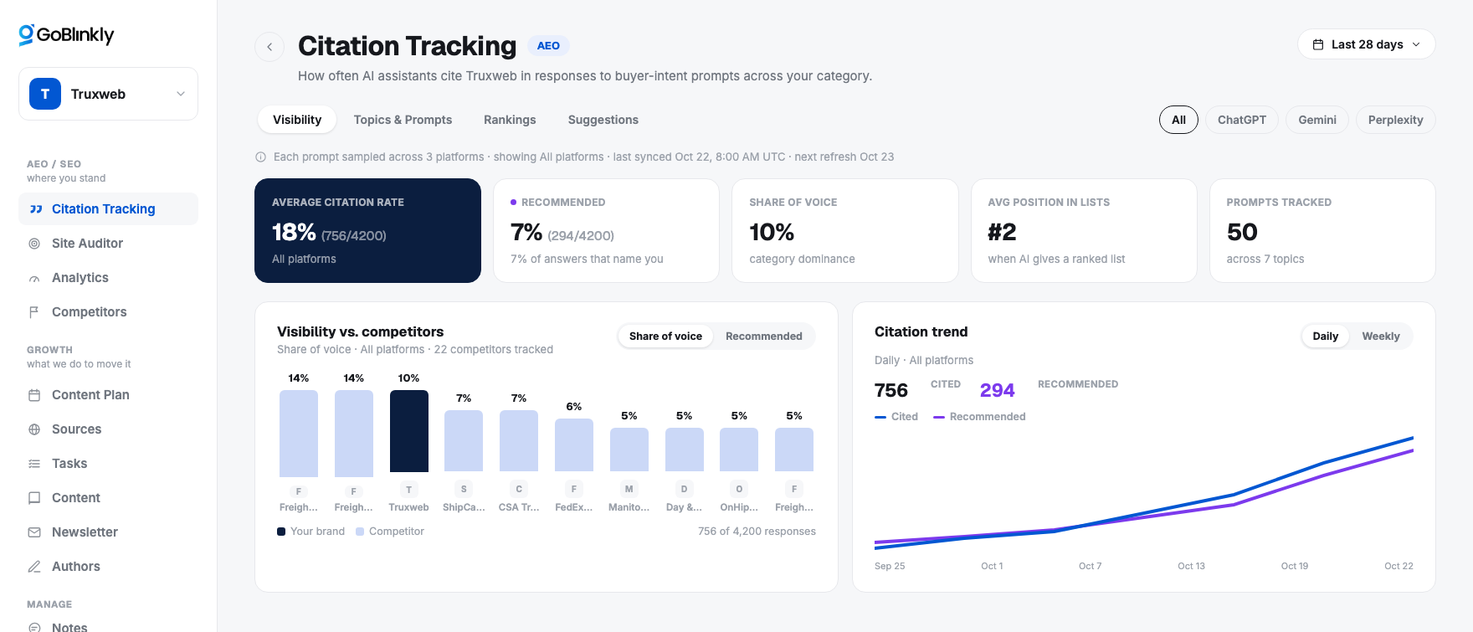Click the T badge under Truxweb bar
The width and height of the screenshot is (1473, 632).
(408, 489)
